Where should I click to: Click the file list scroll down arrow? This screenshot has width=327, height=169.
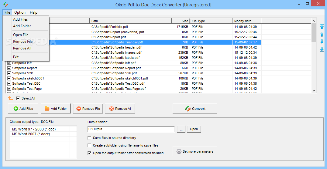314,90
